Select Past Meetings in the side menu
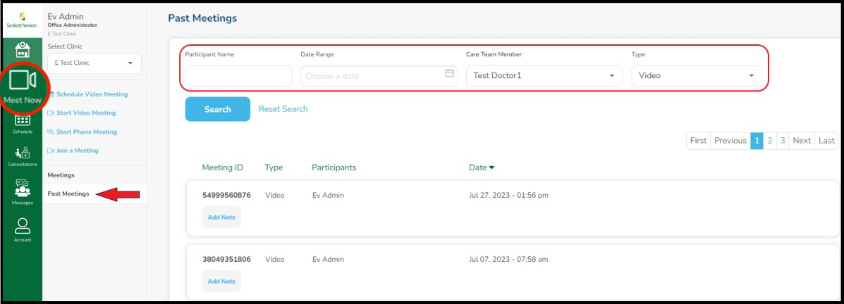The height and width of the screenshot is (304, 844). coord(68,194)
